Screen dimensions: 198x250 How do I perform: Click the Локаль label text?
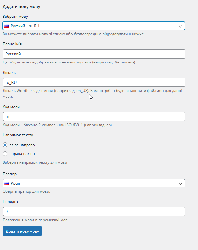tap(9, 73)
